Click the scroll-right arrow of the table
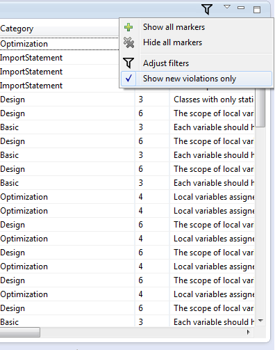 pos(249,332)
